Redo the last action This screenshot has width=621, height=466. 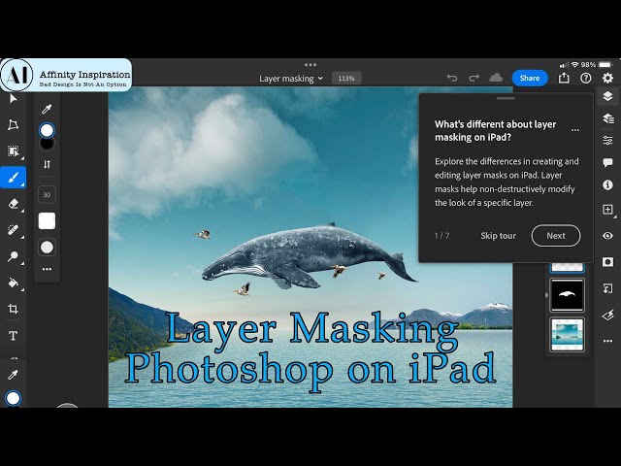pos(474,78)
